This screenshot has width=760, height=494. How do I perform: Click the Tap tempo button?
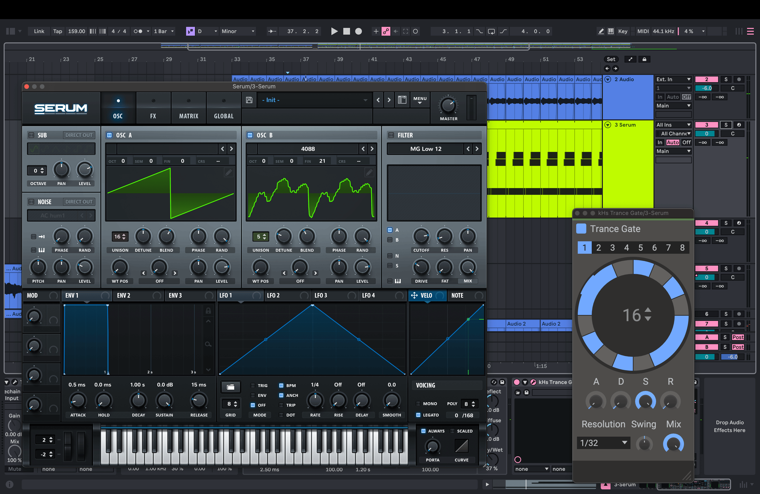pos(57,31)
